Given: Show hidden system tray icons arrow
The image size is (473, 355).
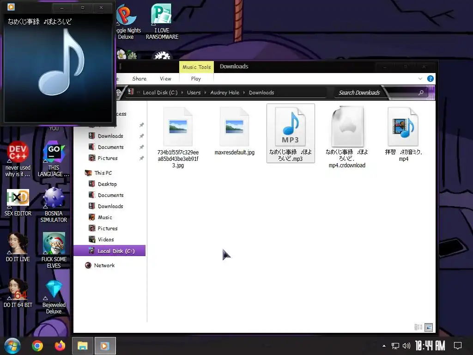Looking at the screenshot, I should point(384,346).
